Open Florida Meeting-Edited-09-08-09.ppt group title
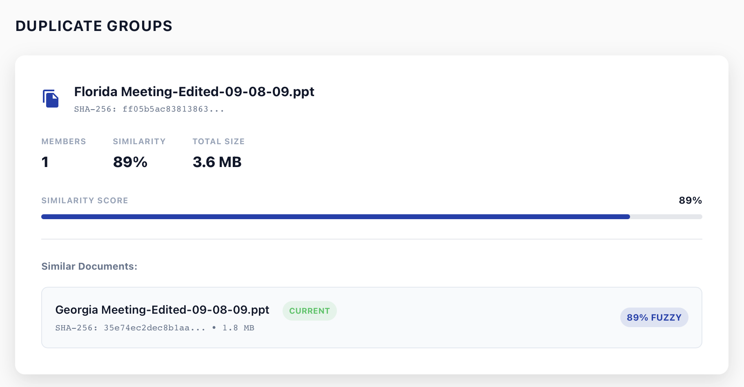This screenshot has width=744, height=387. pos(194,92)
